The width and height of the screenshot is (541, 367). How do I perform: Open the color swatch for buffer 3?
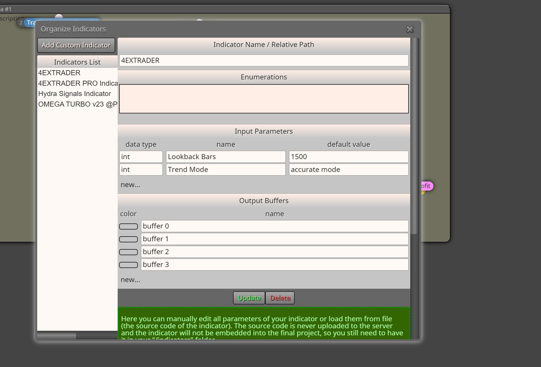pos(128,265)
